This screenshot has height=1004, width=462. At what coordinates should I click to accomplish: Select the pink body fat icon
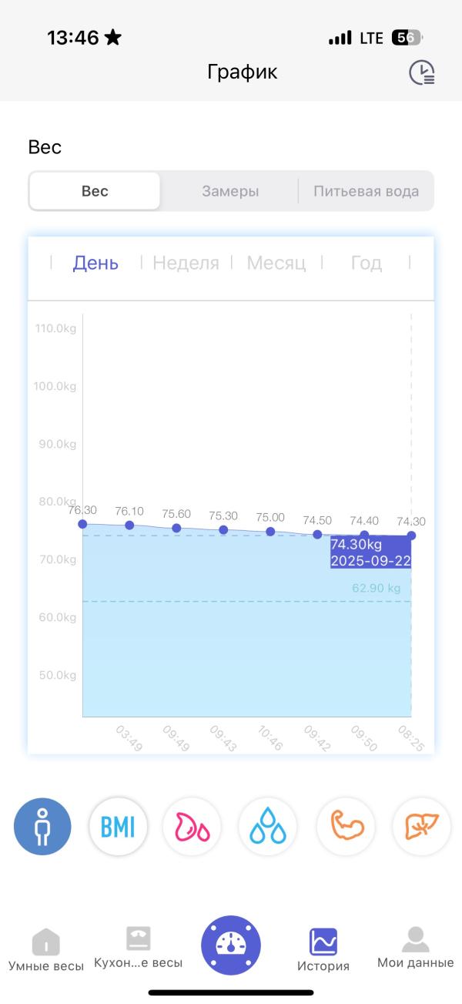pyautogui.click(x=192, y=827)
